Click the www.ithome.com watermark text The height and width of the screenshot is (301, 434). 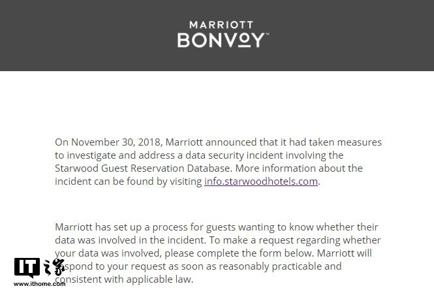39,284
